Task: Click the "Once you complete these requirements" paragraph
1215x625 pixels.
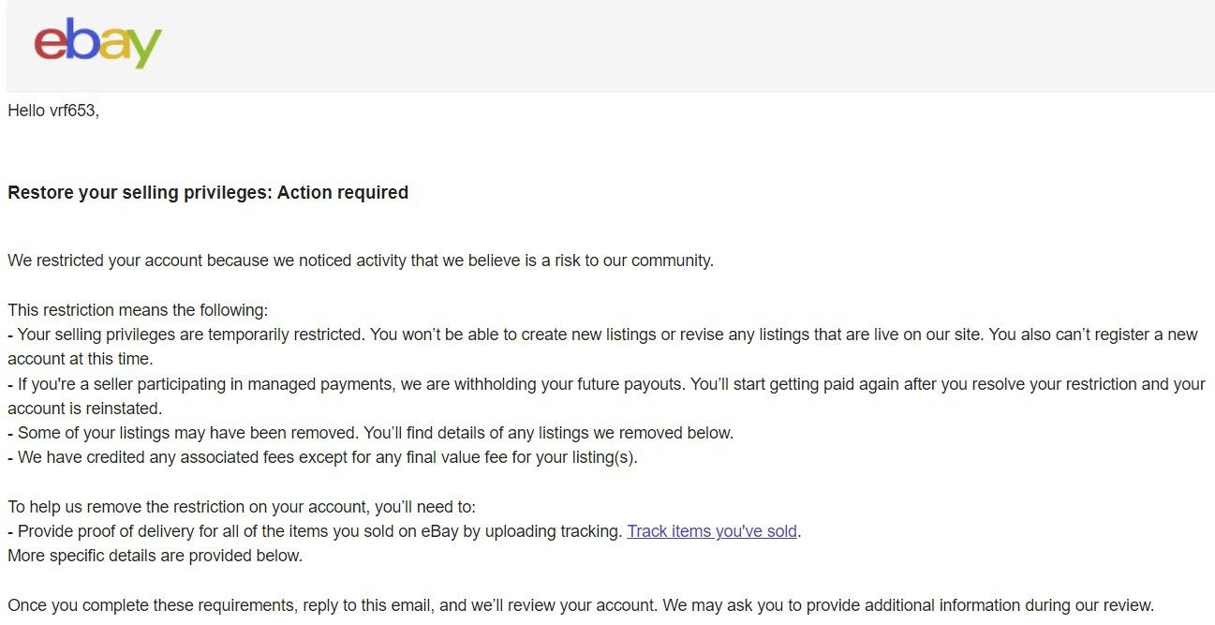Action: click(581, 605)
